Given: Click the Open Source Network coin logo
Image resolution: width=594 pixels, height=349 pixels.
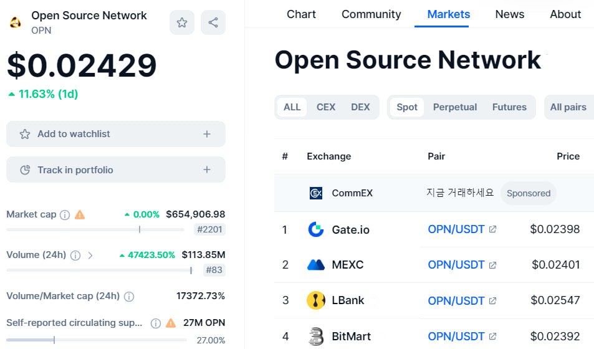Looking at the screenshot, I should pyautogui.click(x=15, y=22).
